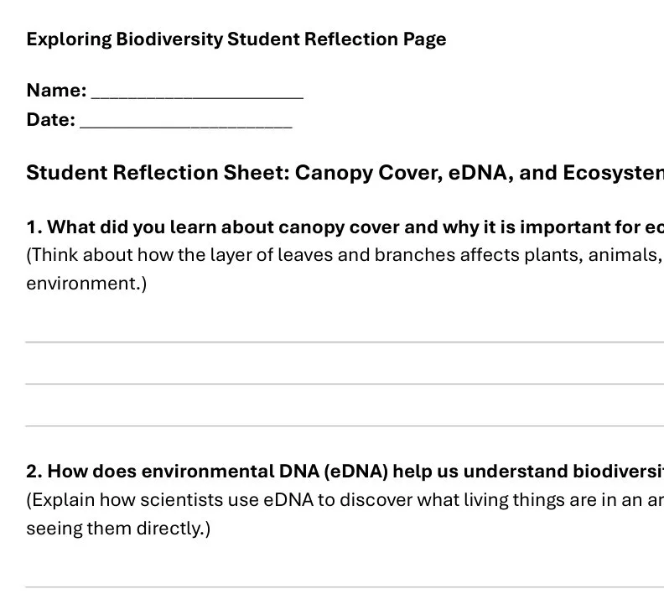Click the third answer line under question 1
664x610 pixels.
pyautogui.click(x=345, y=425)
